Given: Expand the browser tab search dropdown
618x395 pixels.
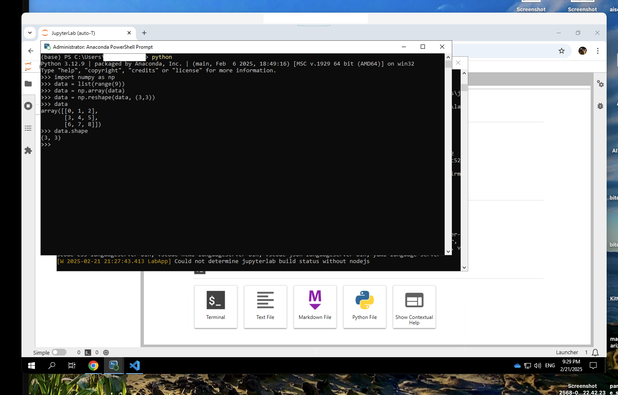Looking at the screenshot, I should [x=30, y=33].
